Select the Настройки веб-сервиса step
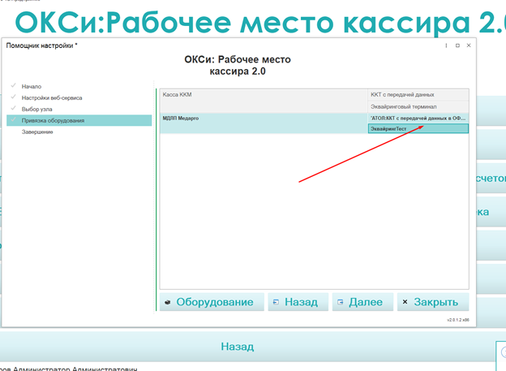The image size is (506, 371). pyautogui.click(x=52, y=98)
